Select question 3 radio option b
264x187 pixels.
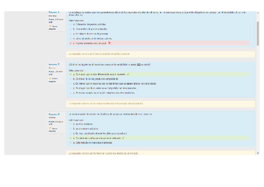[x=71, y=129]
